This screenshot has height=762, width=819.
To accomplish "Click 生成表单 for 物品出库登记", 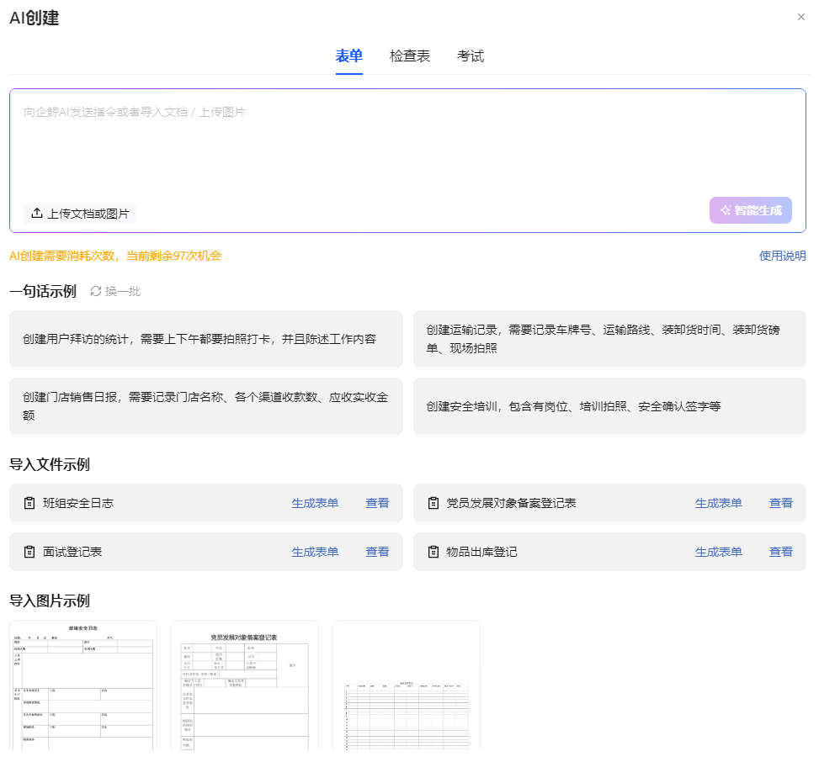I will pos(719,552).
